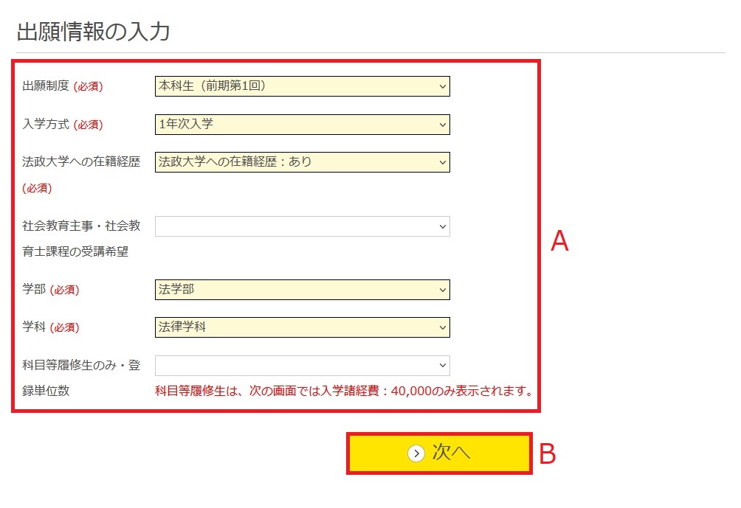Open the 出願制度 dropdown showing 本科生（前期第1回）
This screenshot has width=741, height=508.
tap(303, 86)
